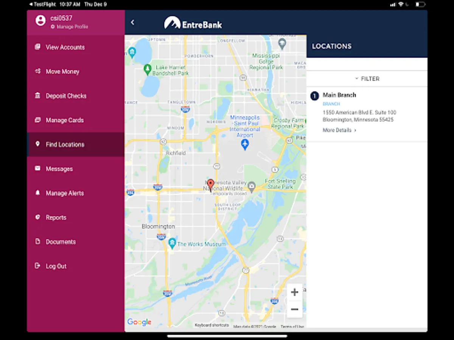Expand the FILTER dropdown
The width and height of the screenshot is (454, 340).
367,79
